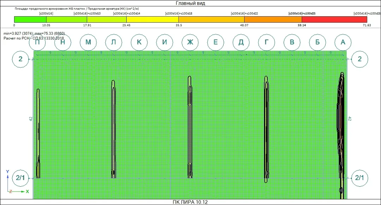Pick the Д axis bubble
This screenshot has height=205, width=381.
point(241,42)
